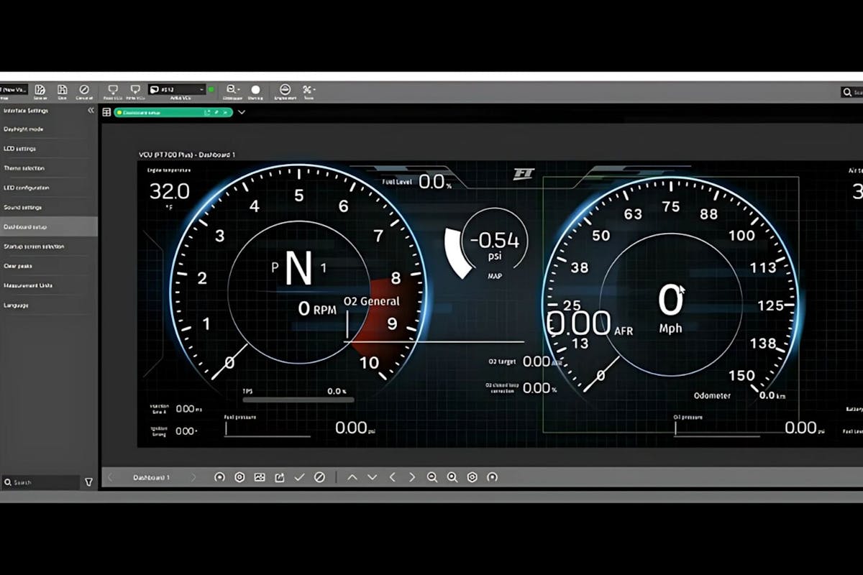Select Theme selection in the sidebar

(x=24, y=167)
